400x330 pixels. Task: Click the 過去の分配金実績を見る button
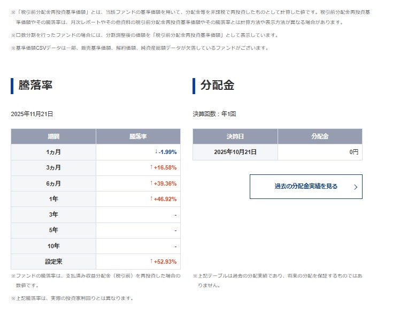[305, 187]
